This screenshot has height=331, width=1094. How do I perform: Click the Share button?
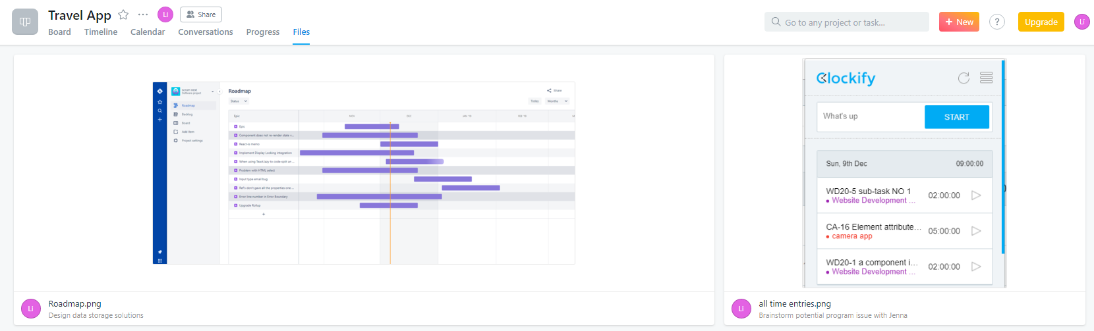[x=201, y=14]
